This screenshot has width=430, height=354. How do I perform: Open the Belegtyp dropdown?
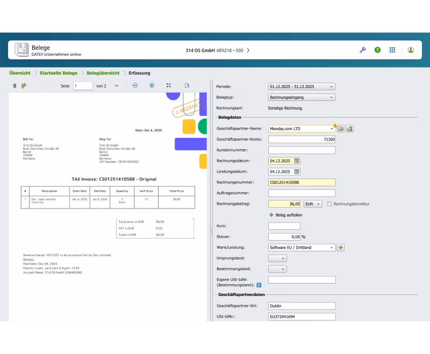click(x=302, y=97)
